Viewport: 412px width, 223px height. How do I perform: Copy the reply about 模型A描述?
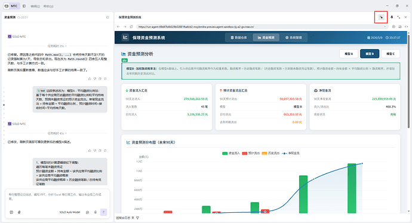(100, 151)
